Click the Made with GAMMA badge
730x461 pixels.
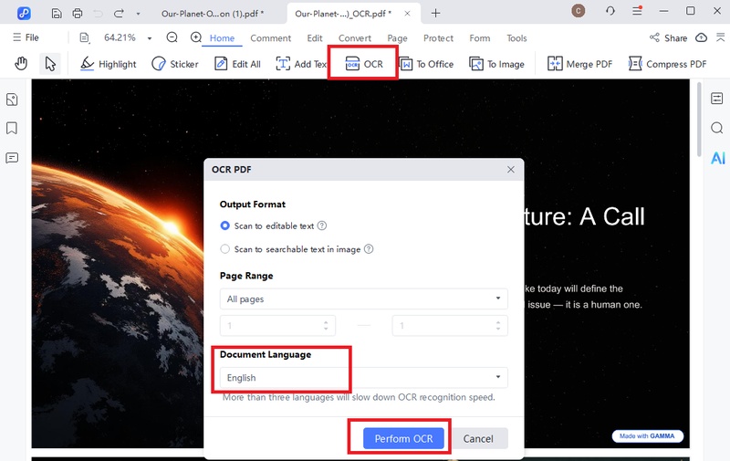click(647, 435)
